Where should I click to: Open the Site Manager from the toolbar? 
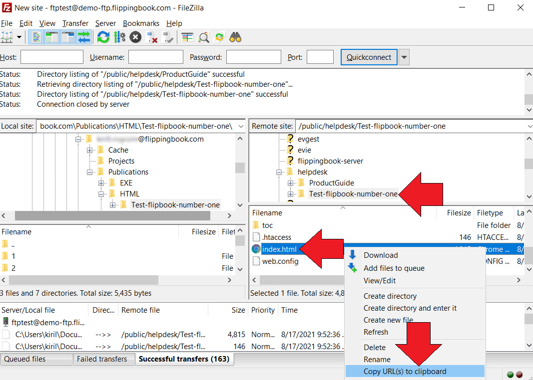(x=6, y=37)
